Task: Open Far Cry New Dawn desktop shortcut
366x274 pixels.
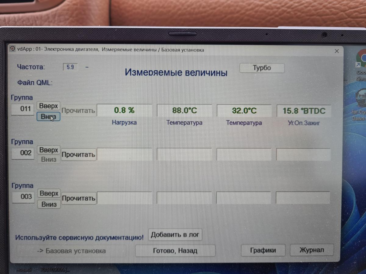Action: point(361,99)
